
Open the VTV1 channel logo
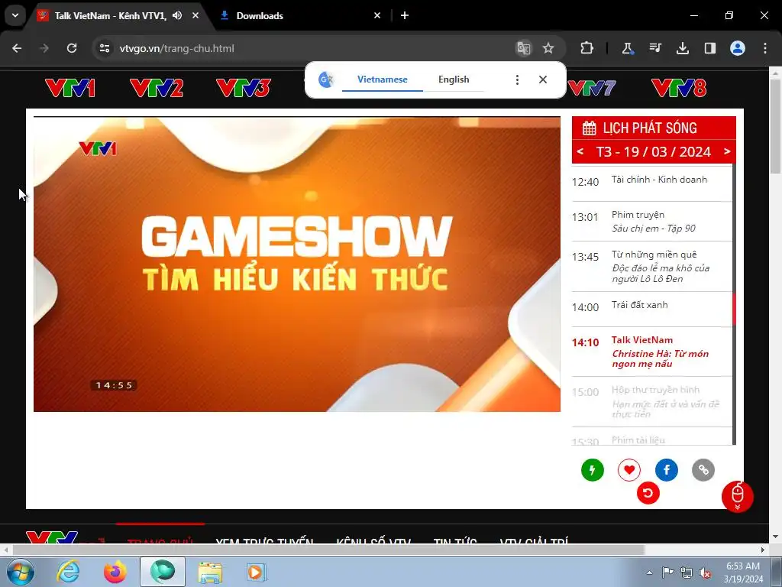click(x=70, y=89)
